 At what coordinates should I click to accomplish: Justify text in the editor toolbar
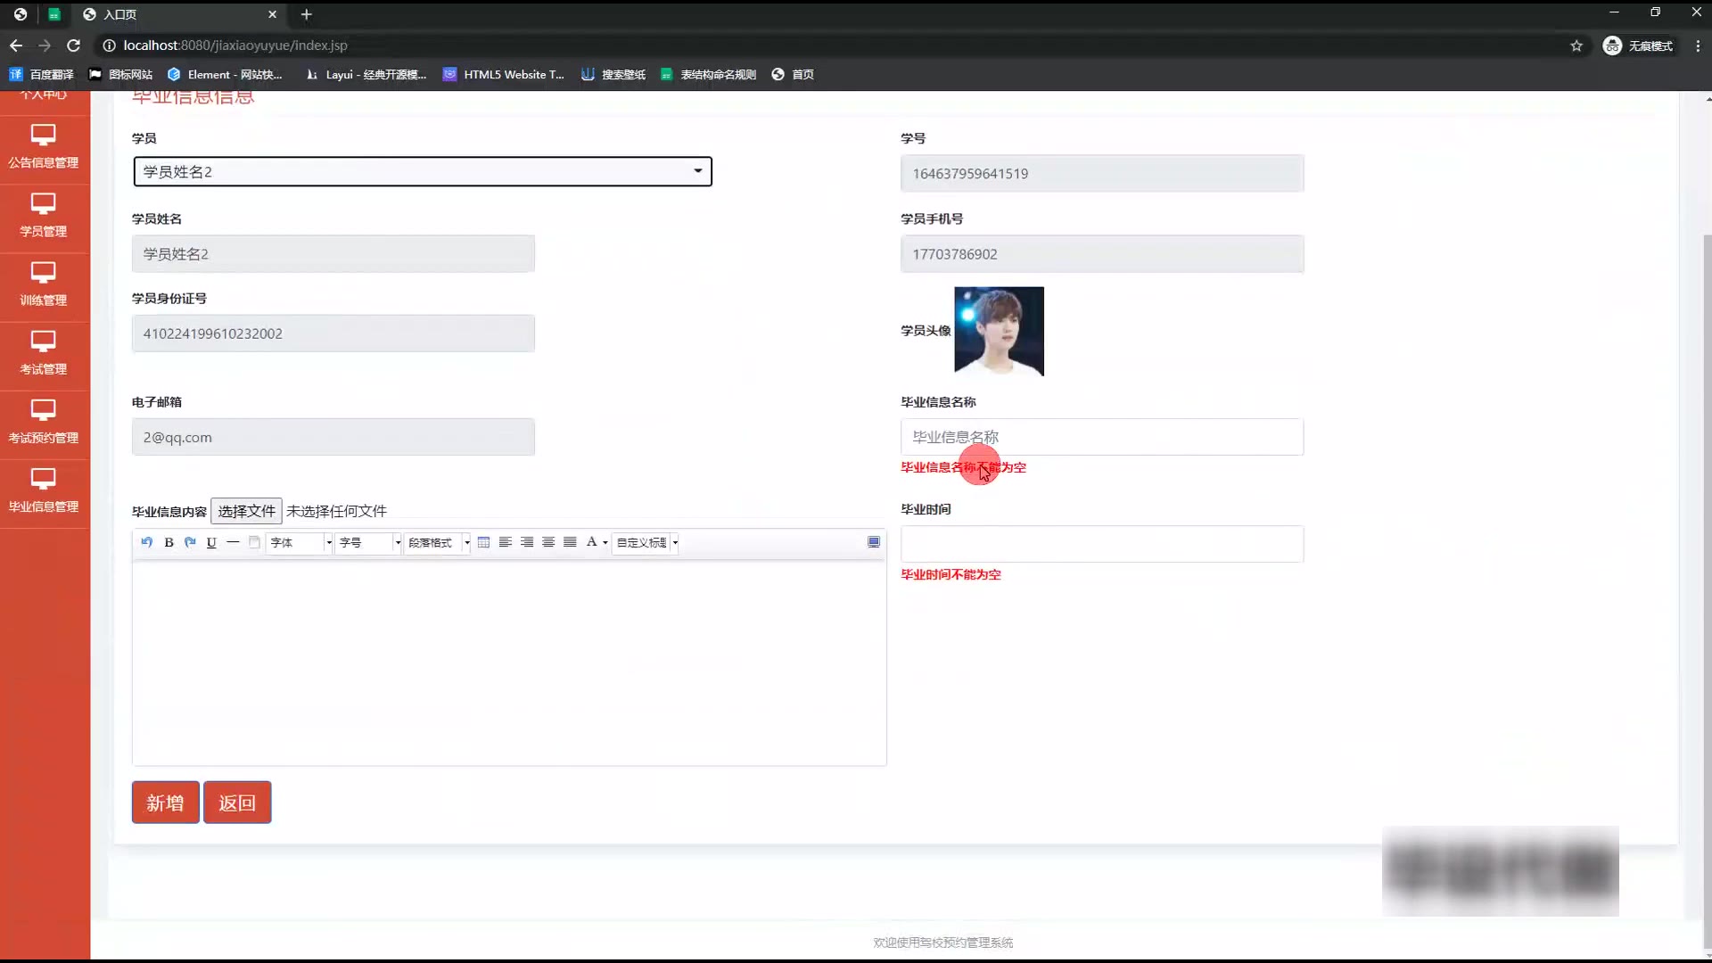pyautogui.click(x=570, y=542)
